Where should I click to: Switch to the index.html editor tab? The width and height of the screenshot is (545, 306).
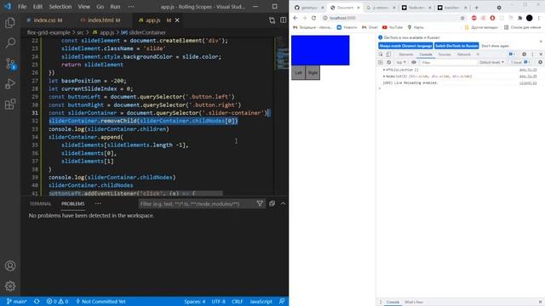click(x=104, y=20)
